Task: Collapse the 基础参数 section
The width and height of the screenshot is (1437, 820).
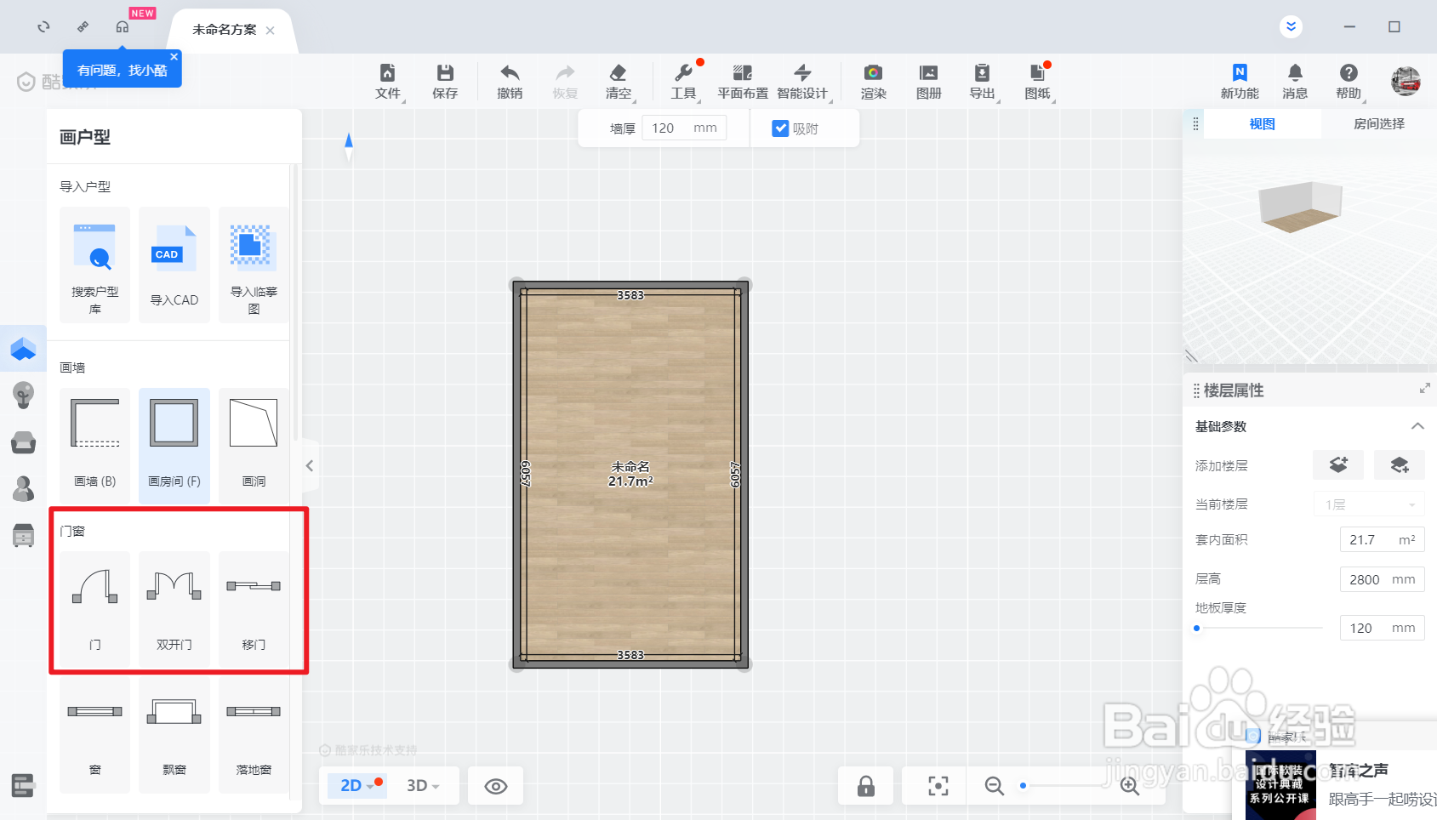Action: point(1417,426)
